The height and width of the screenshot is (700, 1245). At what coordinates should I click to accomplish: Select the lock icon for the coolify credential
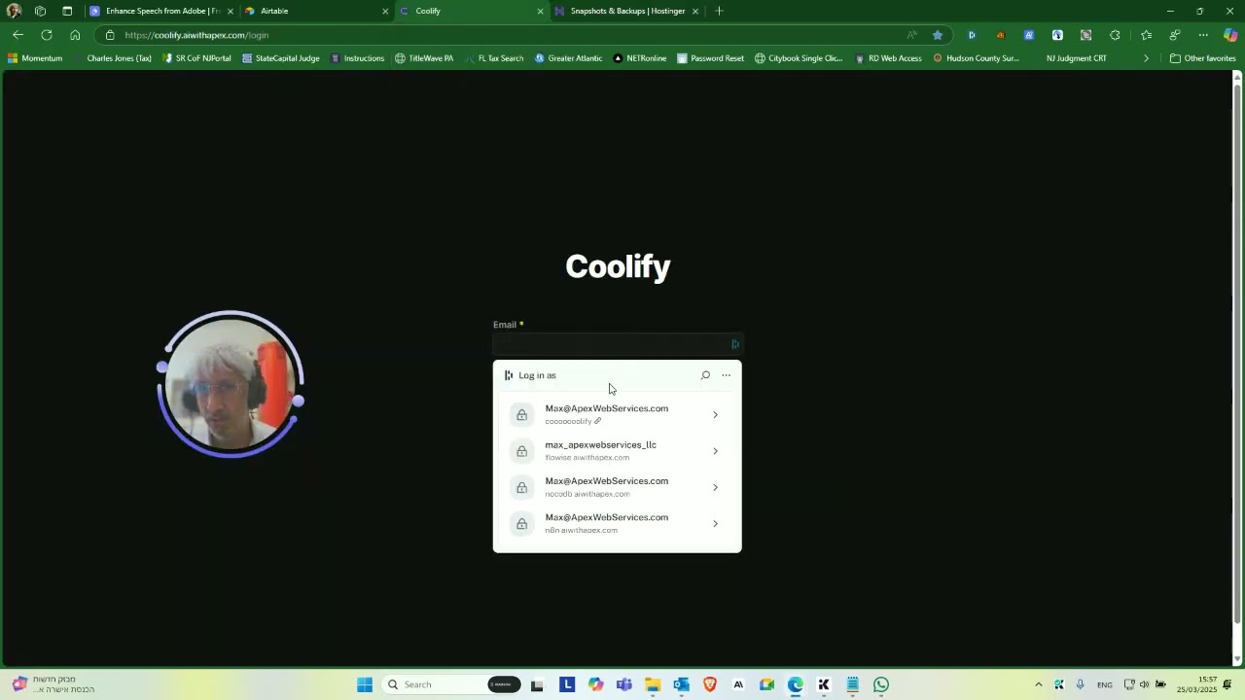click(x=522, y=415)
